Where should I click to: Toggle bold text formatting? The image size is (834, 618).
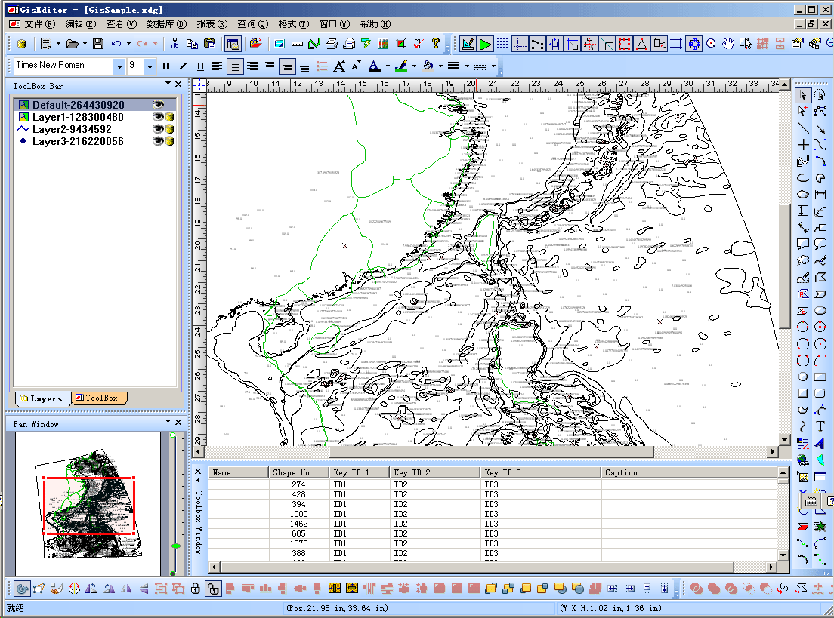pos(165,66)
